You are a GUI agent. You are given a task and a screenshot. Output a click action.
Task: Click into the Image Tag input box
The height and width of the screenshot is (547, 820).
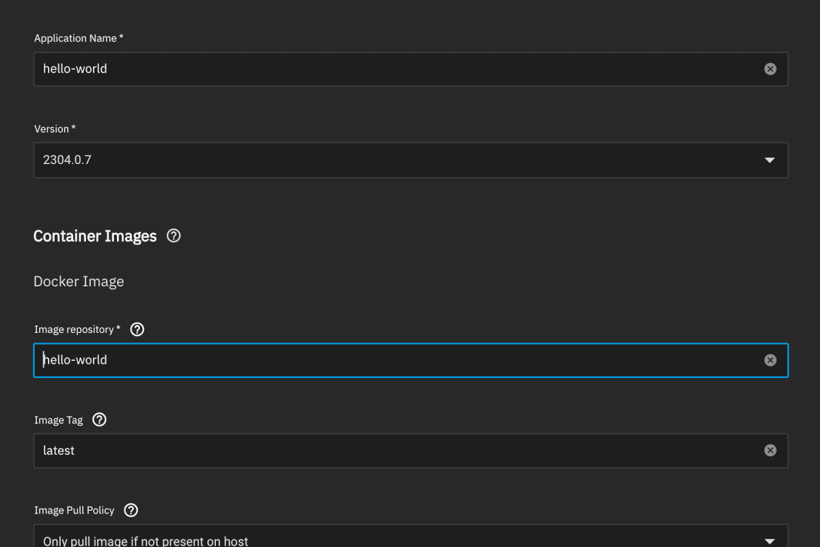411,451
